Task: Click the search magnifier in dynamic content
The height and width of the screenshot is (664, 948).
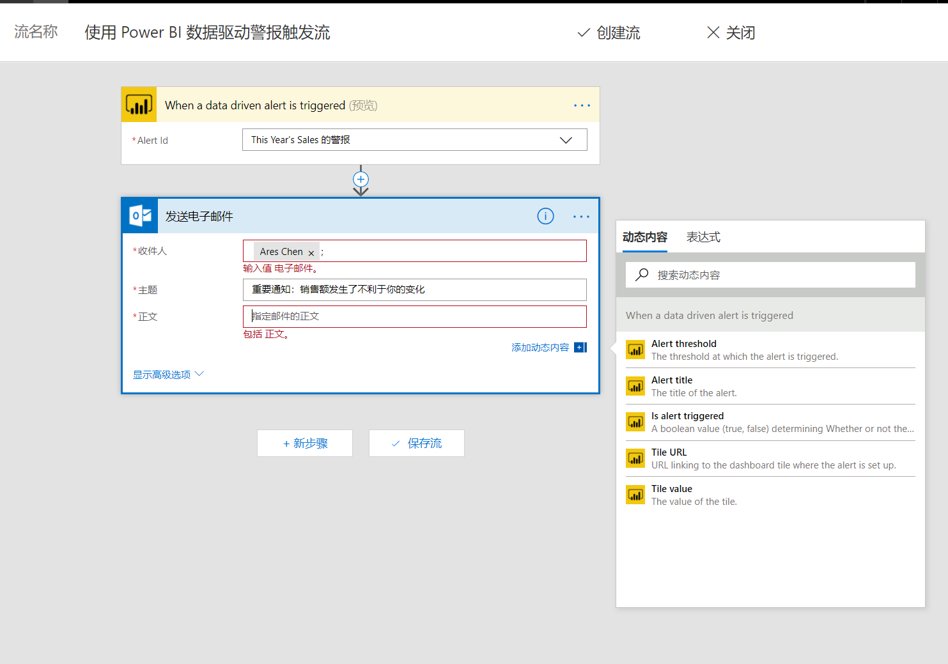Action: [642, 275]
